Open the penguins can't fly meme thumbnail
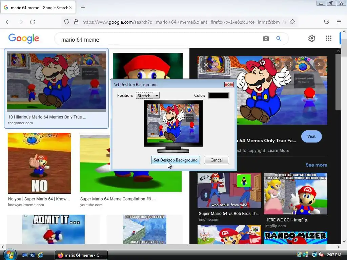The height and width of the screenshot is (260, 347). (x=144, y=229)
